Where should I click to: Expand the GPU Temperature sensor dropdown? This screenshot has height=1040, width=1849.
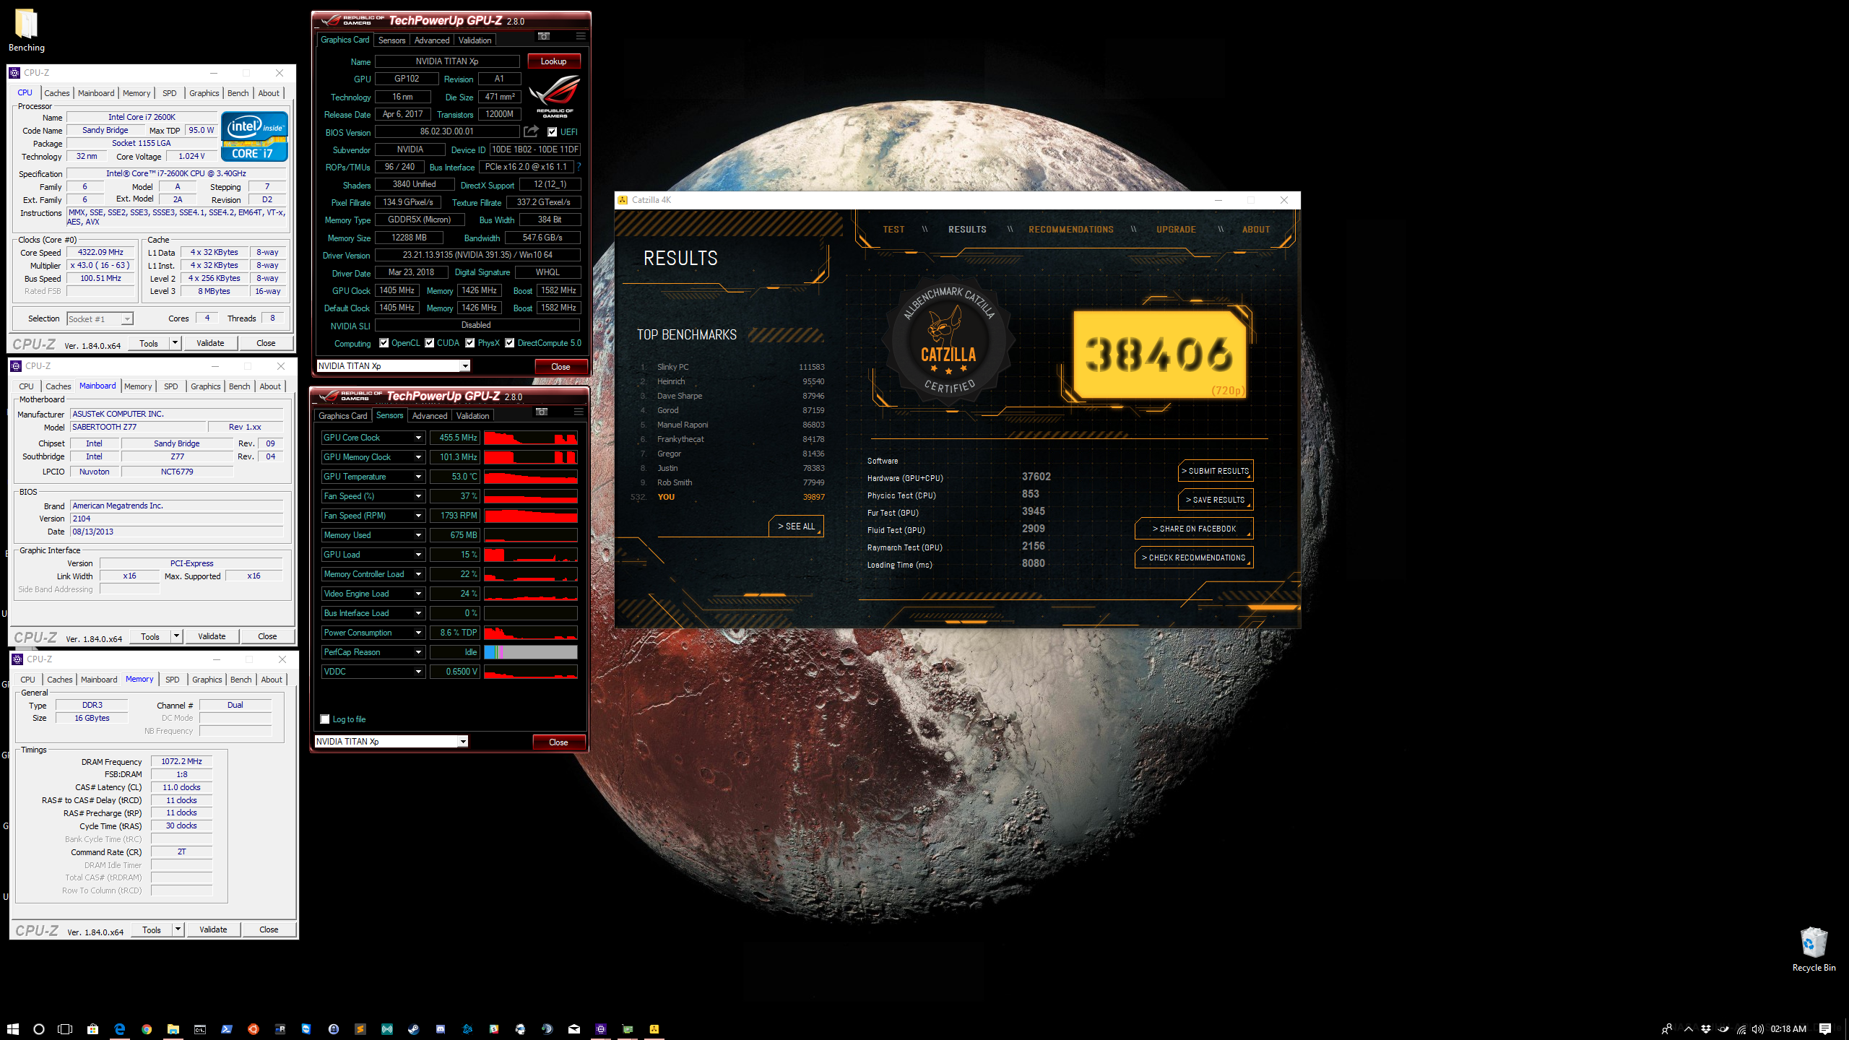(418, 477)
